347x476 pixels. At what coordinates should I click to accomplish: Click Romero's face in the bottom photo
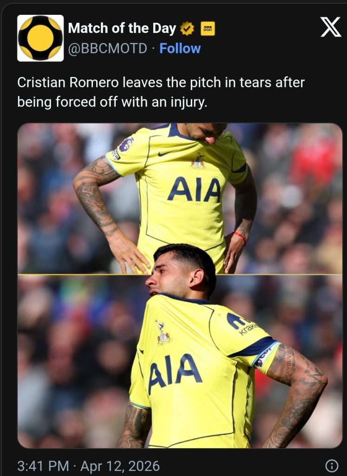167,276
